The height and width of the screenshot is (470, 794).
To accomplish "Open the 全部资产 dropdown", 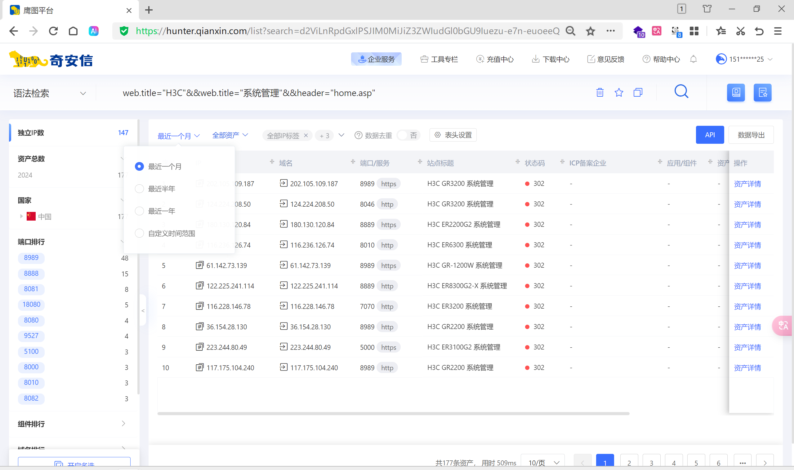I will point(230,135).
